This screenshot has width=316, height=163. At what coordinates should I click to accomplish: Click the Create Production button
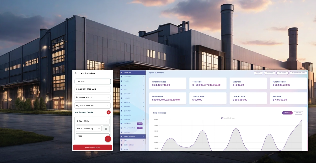(93, 147)
